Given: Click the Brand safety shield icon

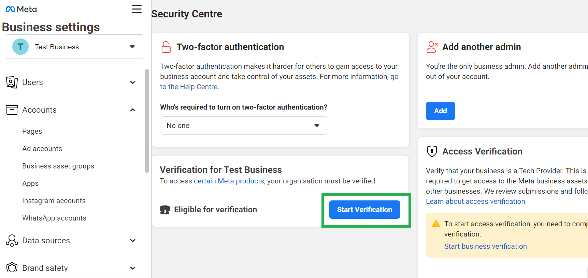Looking at the screenshot, I should (12, 267).
